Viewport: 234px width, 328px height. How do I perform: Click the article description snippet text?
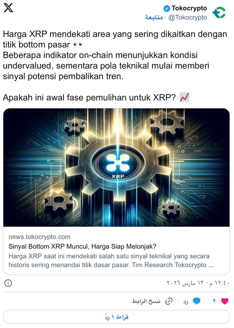[111, 260]
